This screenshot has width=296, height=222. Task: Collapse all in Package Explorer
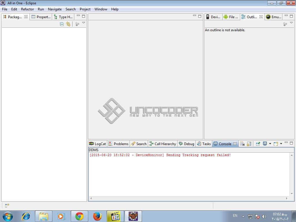coord(62,24)
